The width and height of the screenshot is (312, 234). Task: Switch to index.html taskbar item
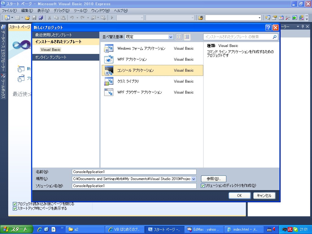click(244, 229)
